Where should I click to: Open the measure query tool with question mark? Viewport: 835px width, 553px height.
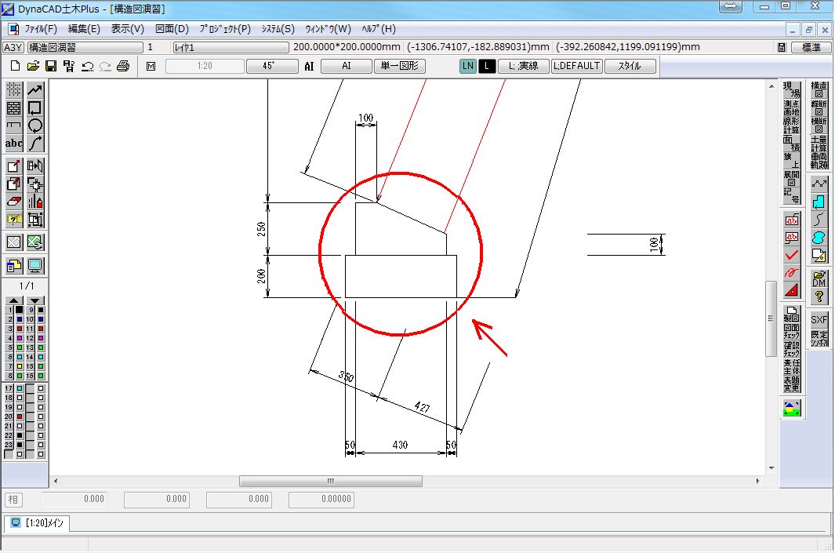pos(14,220)
